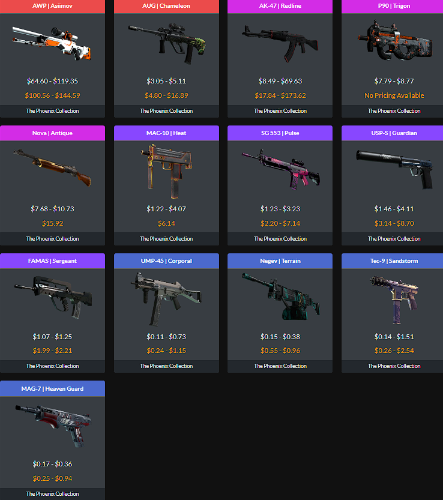
Task: Open the FAMAS | Sergeant title header
Action: coord(52,261)
